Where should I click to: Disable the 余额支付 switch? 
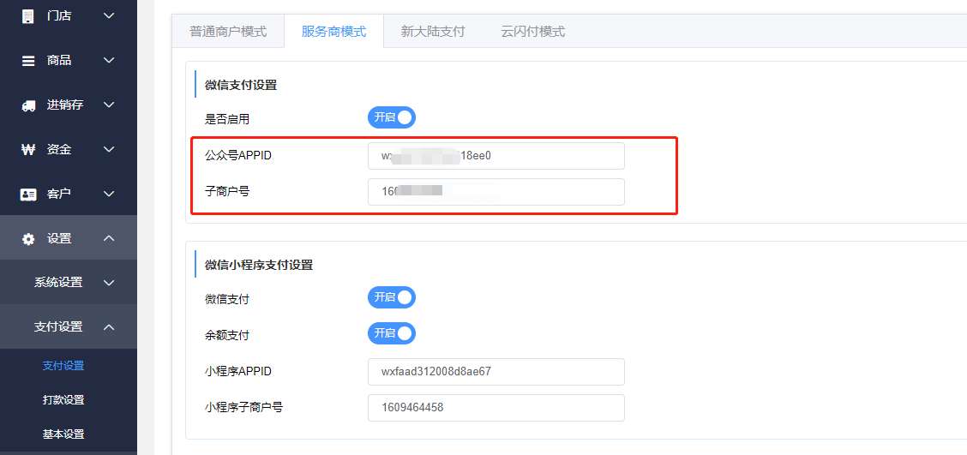click(x=392, y=333)
